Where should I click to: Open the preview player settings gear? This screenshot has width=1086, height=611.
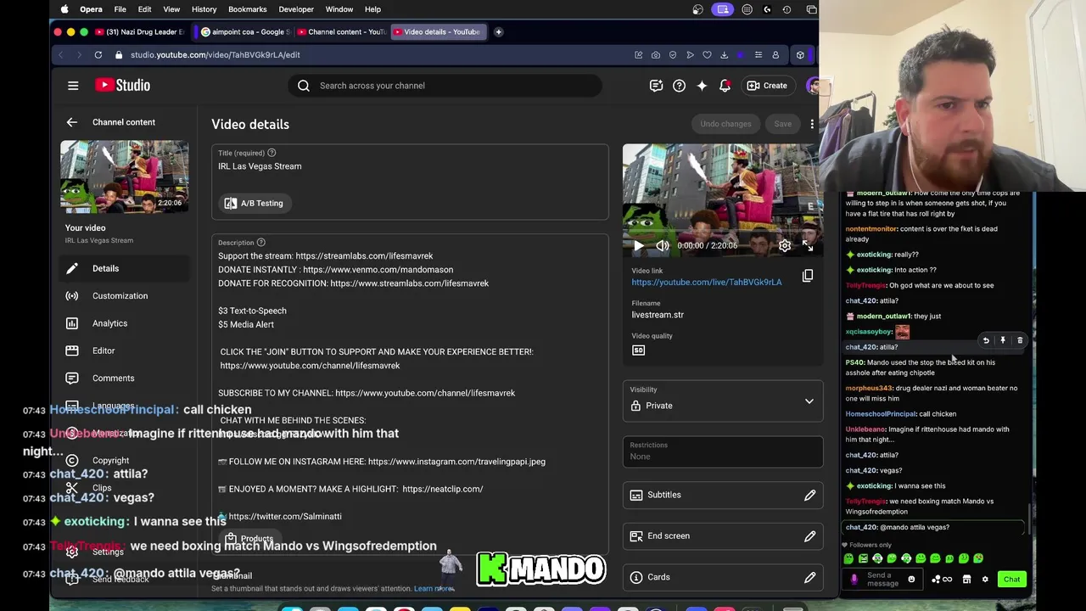tap(785, 245)
